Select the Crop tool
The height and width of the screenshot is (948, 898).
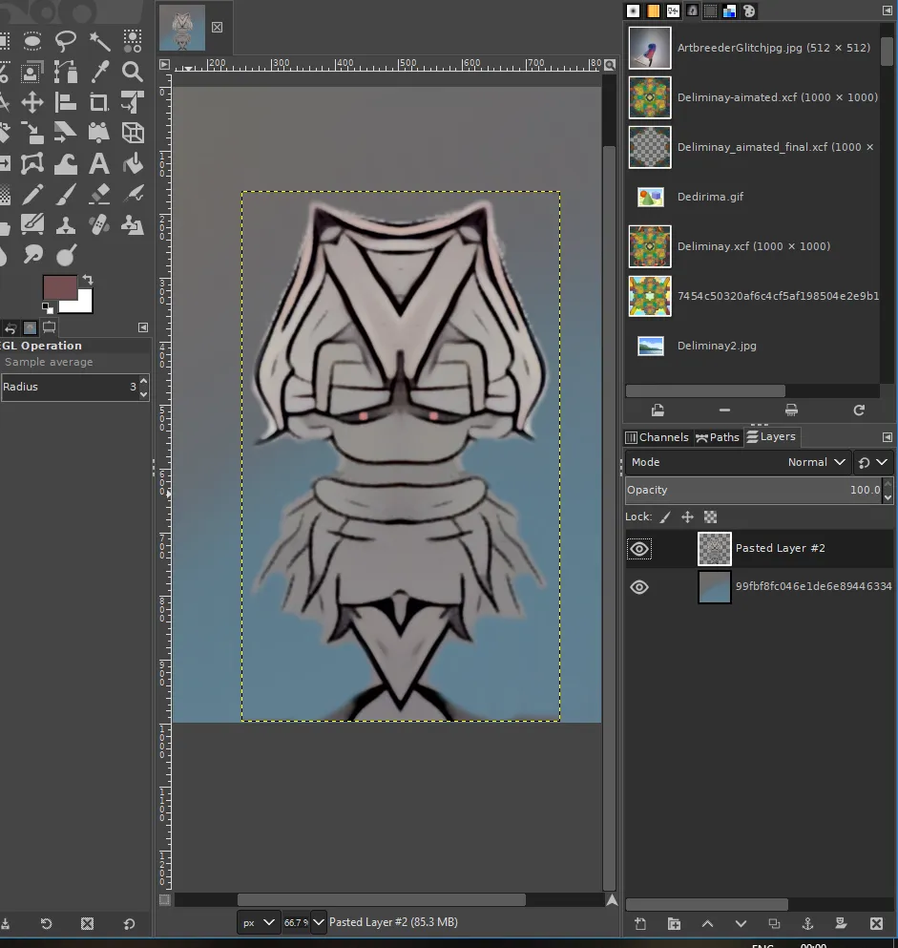click(x=99, y=103)
